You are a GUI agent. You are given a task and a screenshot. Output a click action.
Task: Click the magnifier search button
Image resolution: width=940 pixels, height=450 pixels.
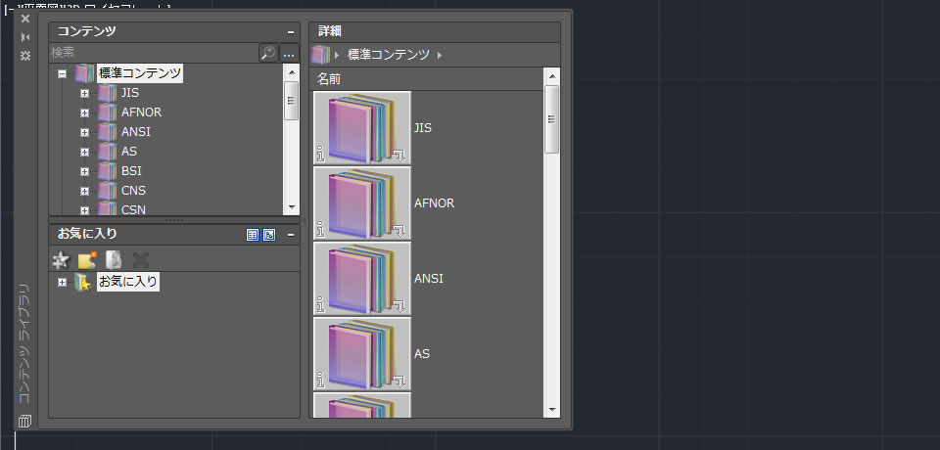click(268, 53)
